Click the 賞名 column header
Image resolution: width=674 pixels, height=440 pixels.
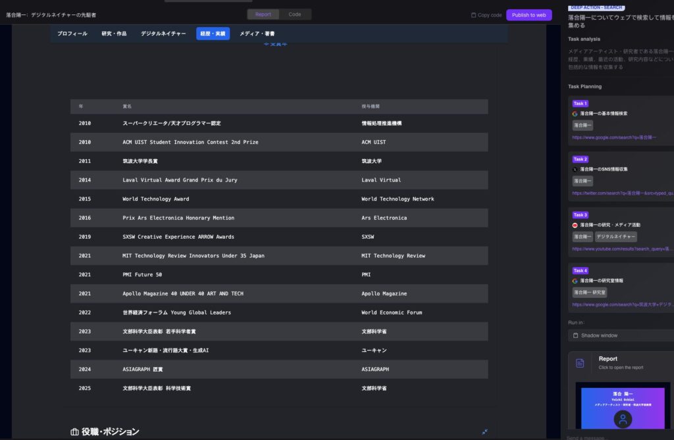tap(127, 106)
